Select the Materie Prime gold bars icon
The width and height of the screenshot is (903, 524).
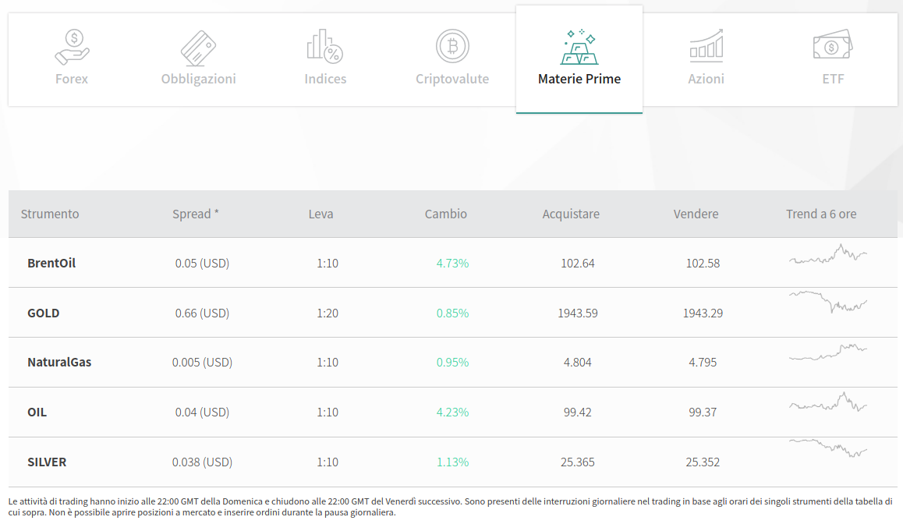579,47
